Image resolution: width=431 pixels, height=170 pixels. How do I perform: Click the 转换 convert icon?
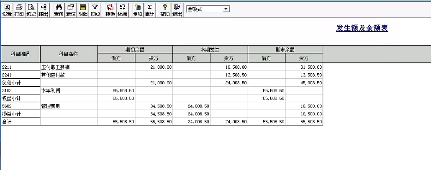click(x=110, y=10)
